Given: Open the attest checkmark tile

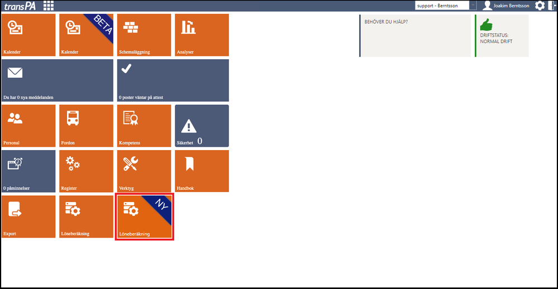Looking at the screenshot, I should (x=173, y=80).
